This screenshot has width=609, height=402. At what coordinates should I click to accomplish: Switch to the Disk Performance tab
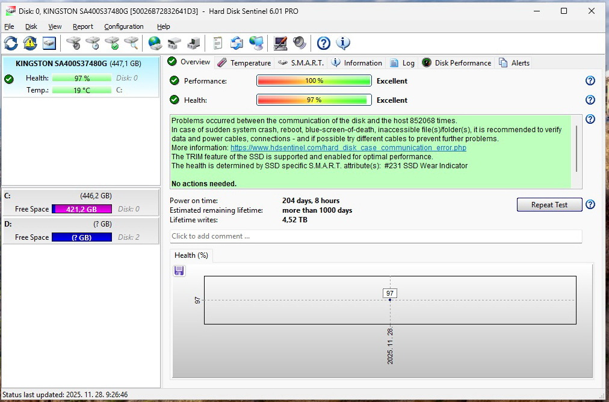pyautogui.click(x=456, y=63)
